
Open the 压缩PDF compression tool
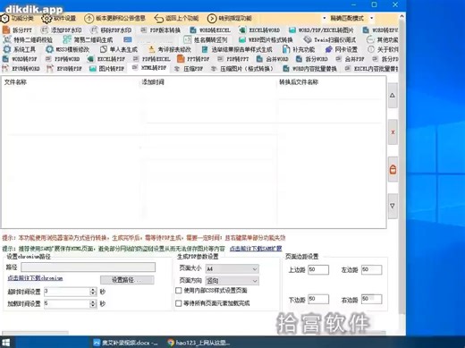click(x=189, y=69)
